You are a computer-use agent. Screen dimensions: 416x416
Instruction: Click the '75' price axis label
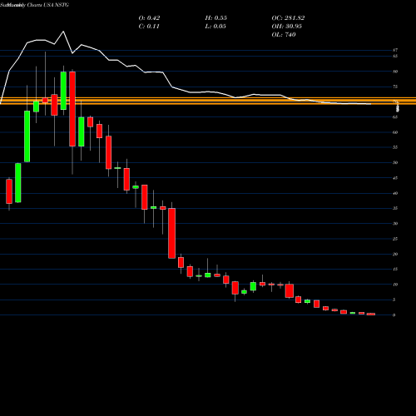point(395,87)
